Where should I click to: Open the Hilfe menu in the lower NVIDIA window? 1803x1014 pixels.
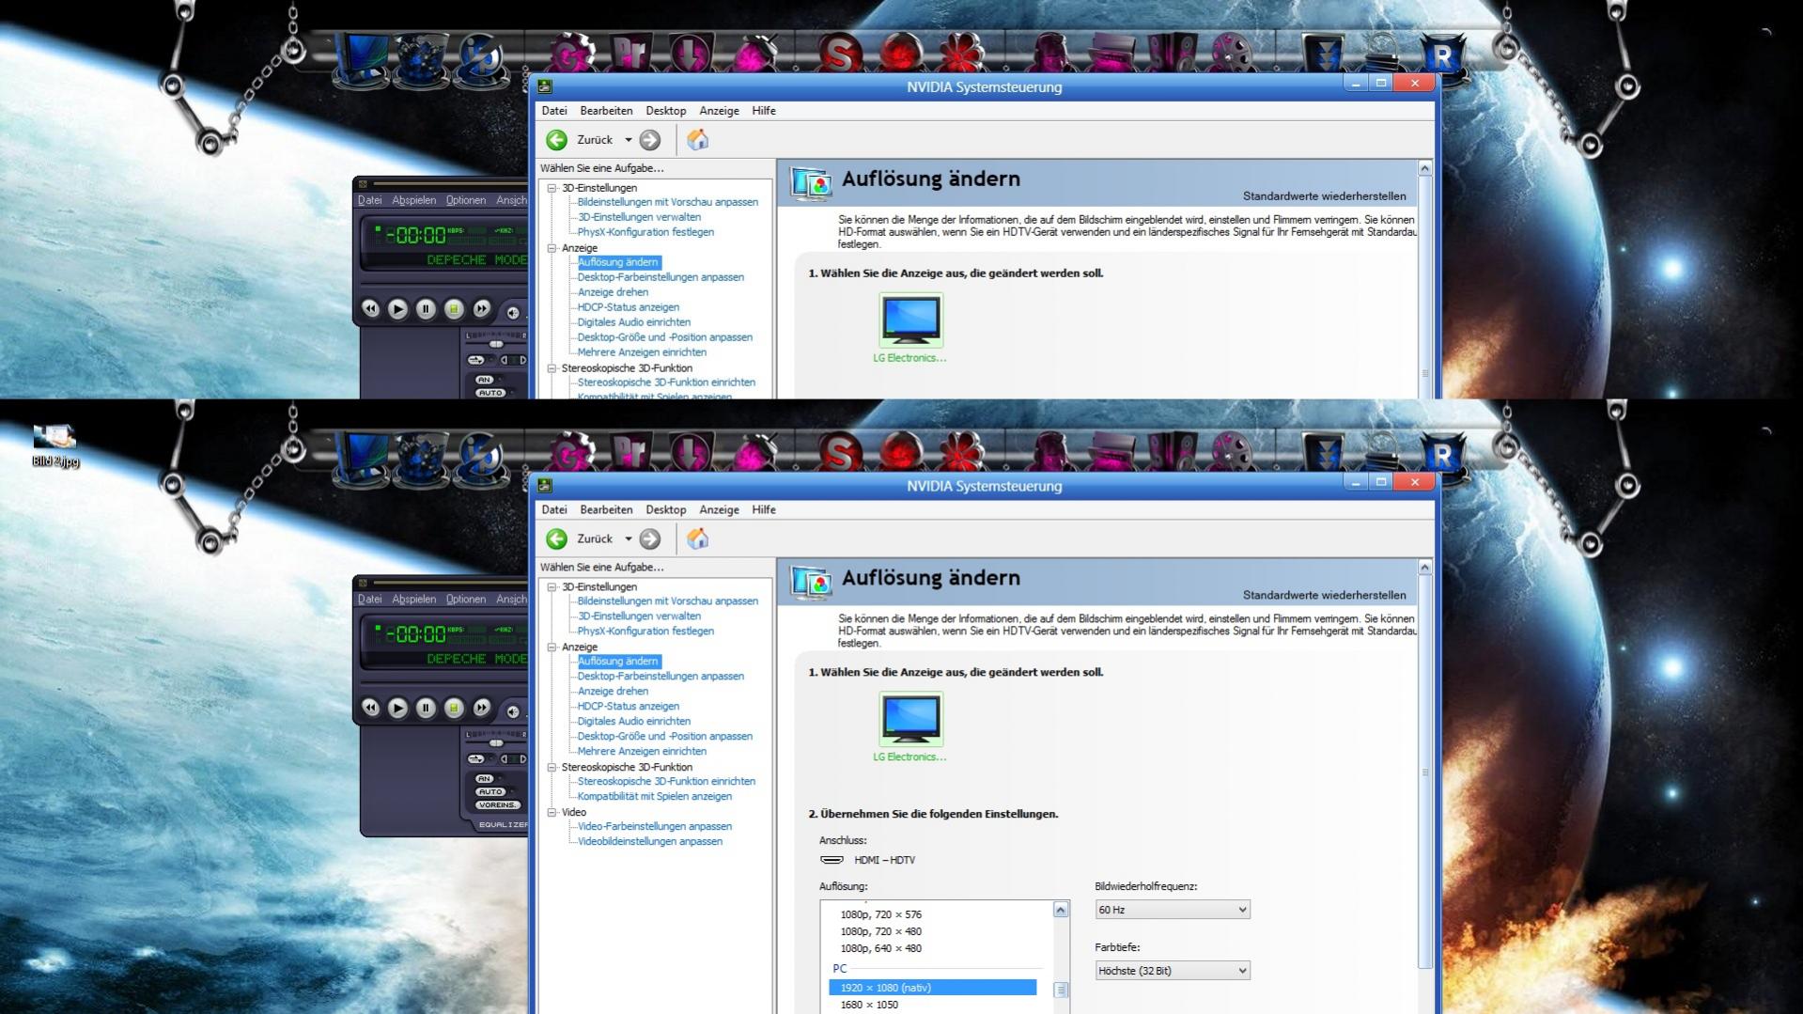(764, 509)
